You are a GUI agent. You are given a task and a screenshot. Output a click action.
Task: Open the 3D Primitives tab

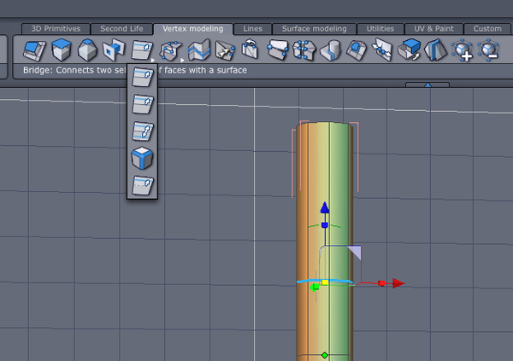point(56,29)
